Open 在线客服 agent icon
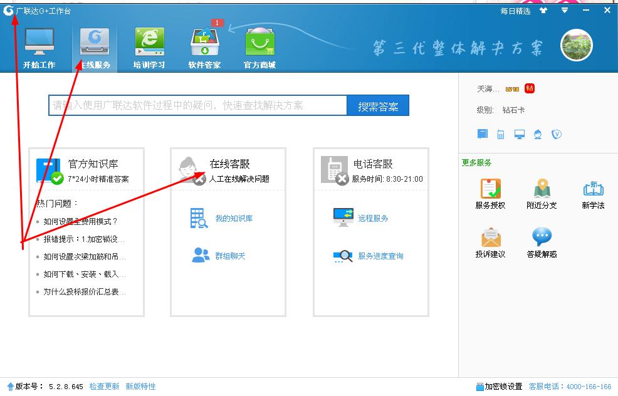 click(x=192, y=170)
